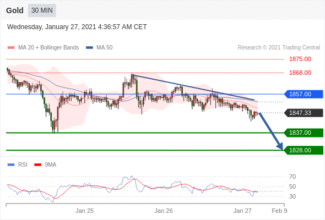The width and height of the screenshot is (325, 220).
Task: Click the RSI 30 level label
Action: click(x=292, y=196)
